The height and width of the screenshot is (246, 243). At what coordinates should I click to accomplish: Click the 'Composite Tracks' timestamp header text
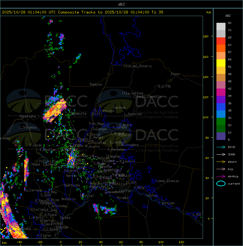click(x=83, y=12)
